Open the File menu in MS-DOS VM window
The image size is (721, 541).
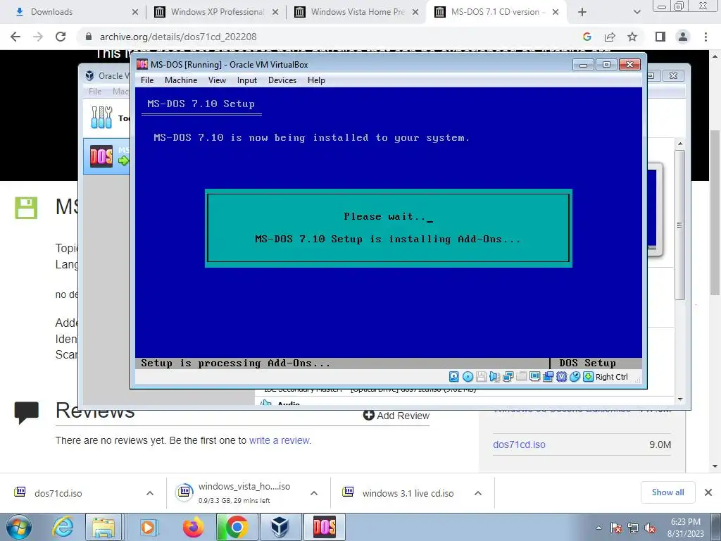pyautogui.click(x=147, y=80)
